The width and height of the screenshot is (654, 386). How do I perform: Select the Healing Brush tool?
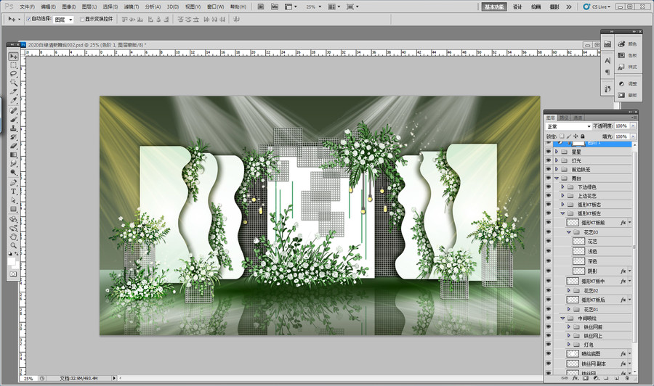click(14, 111)
